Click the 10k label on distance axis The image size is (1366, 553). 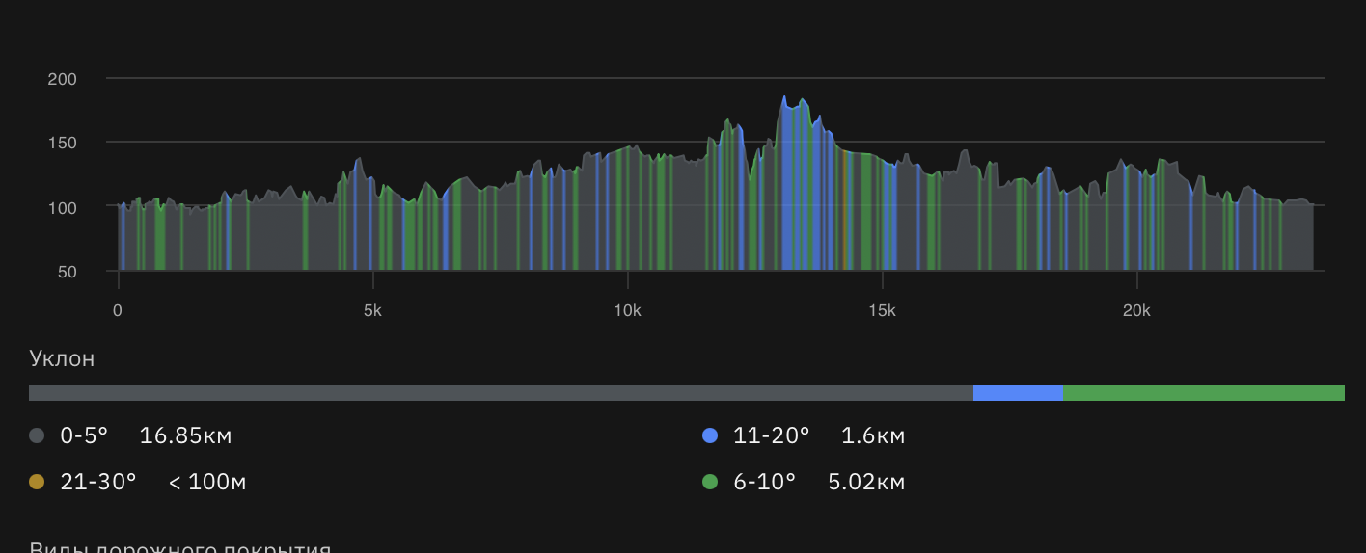[x=627, y=311]
